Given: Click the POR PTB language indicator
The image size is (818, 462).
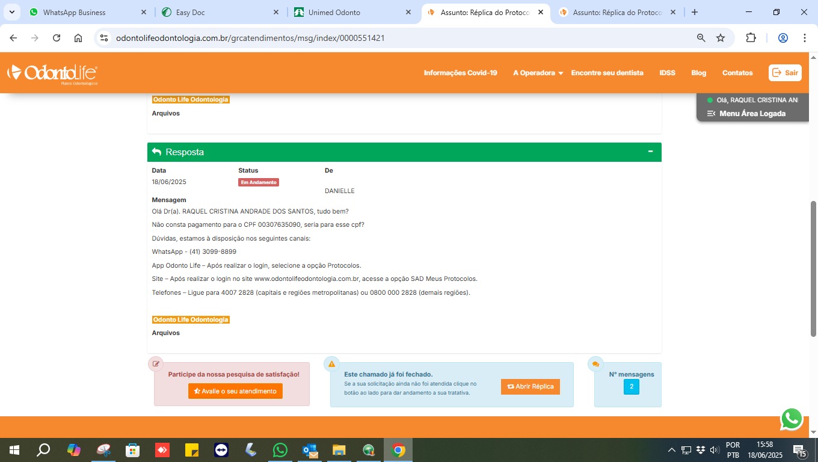Looking at the screenshot, I should coord(733,450).
